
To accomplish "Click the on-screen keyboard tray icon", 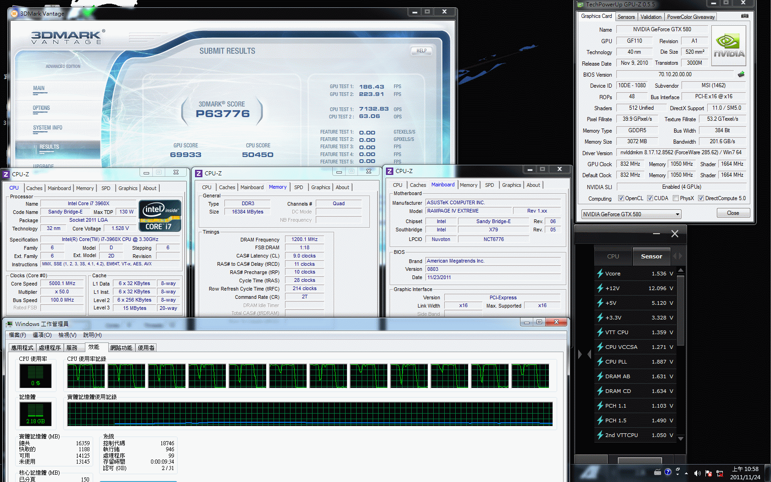I will pos(657,472).
